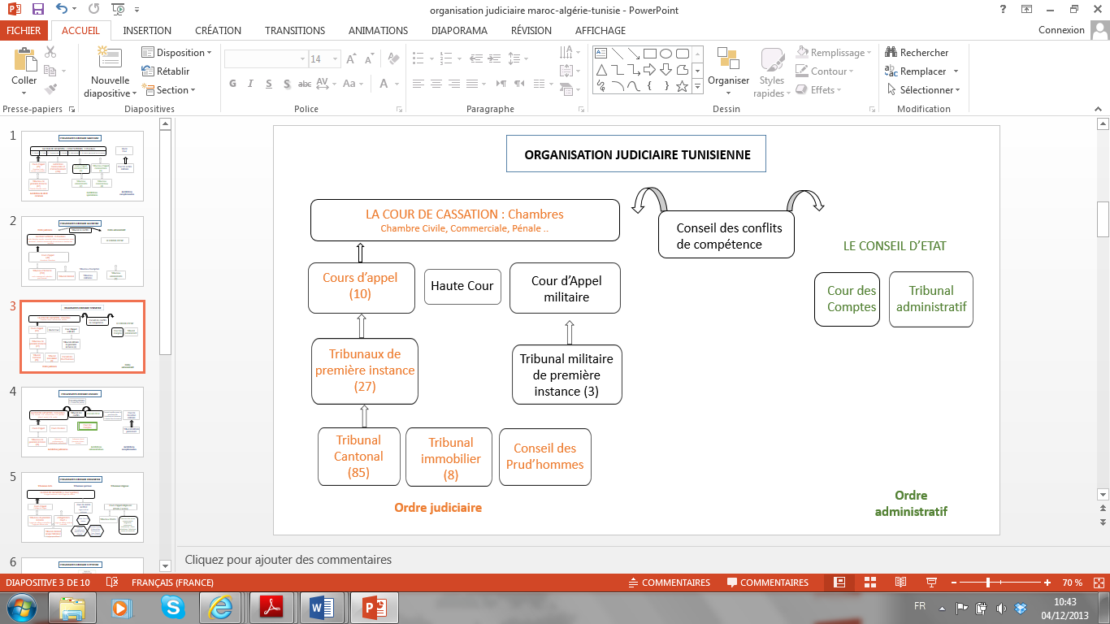Open the Contour outline dropdown

(824, 71)
